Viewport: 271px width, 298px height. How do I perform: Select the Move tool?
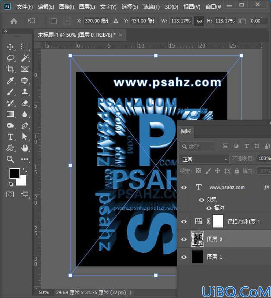[10, 47]
